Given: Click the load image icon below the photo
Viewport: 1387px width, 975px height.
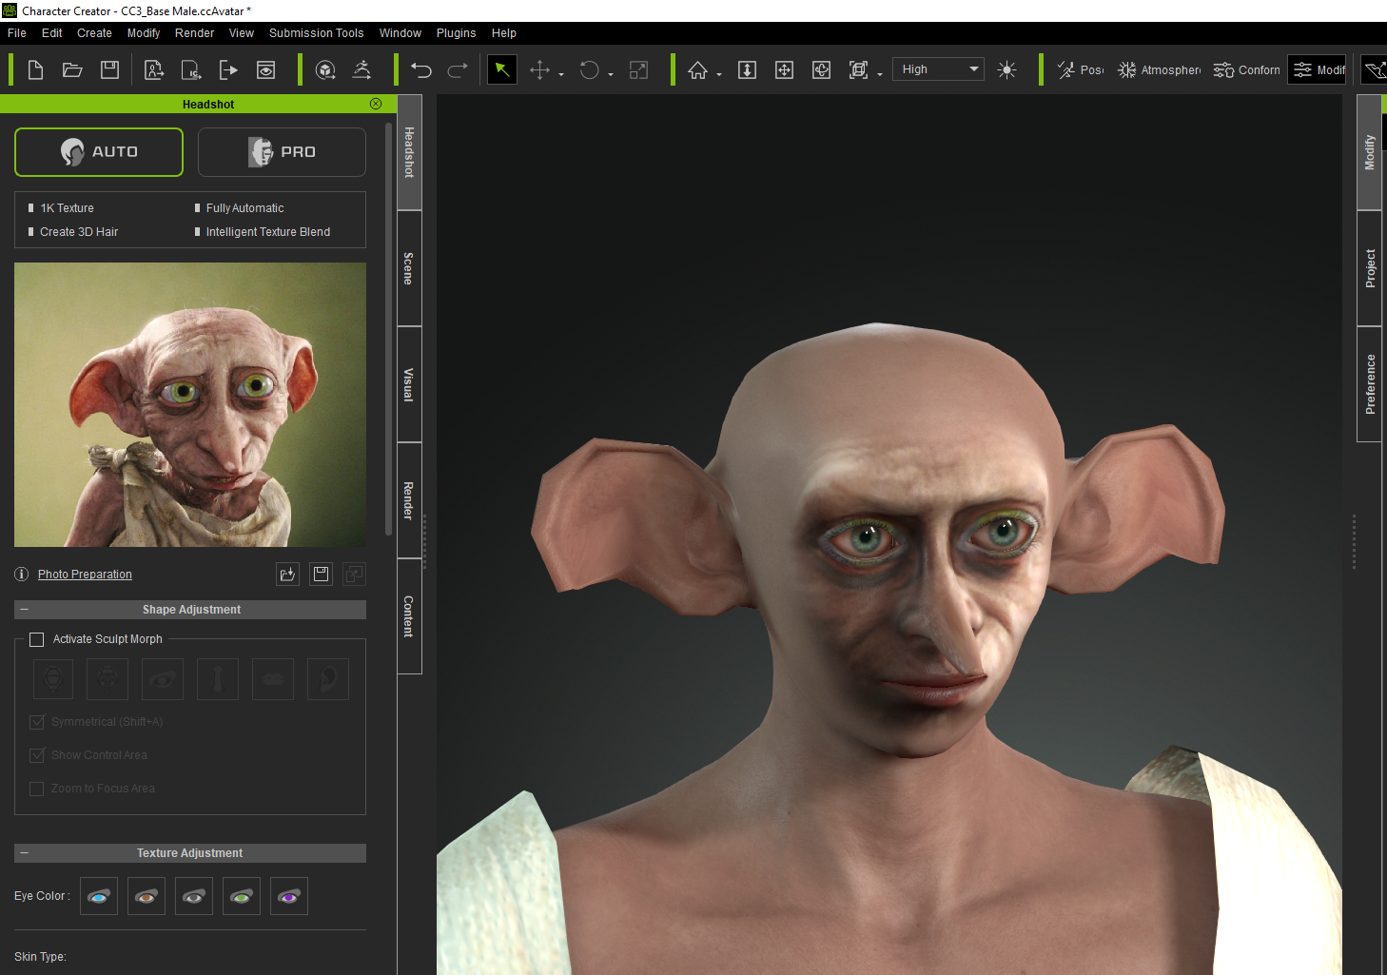Looking at the screenshot, I should point(287,574).
